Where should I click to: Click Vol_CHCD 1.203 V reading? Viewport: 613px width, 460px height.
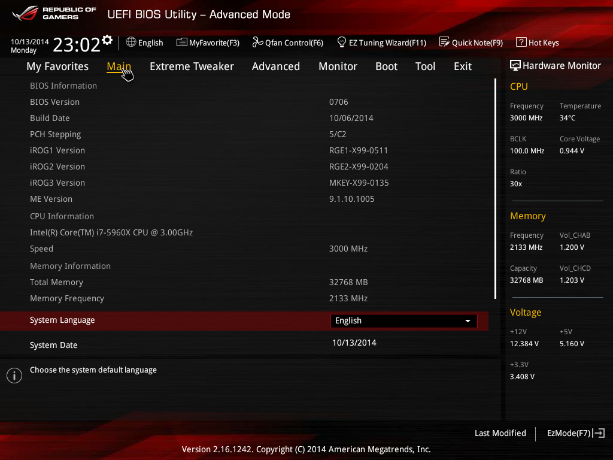[572, 280]
